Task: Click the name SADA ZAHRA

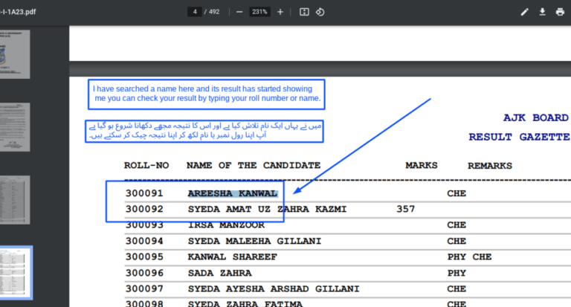Action: [219, 273]
